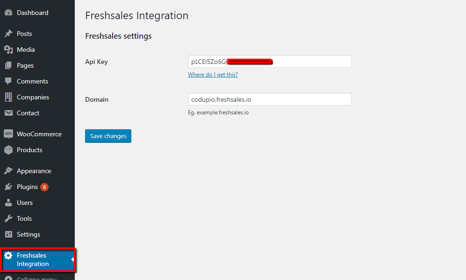Click into the Domain text field
The width and height of the screenshot is (466, 280).
pyautogui.click(x=270, y=99)
